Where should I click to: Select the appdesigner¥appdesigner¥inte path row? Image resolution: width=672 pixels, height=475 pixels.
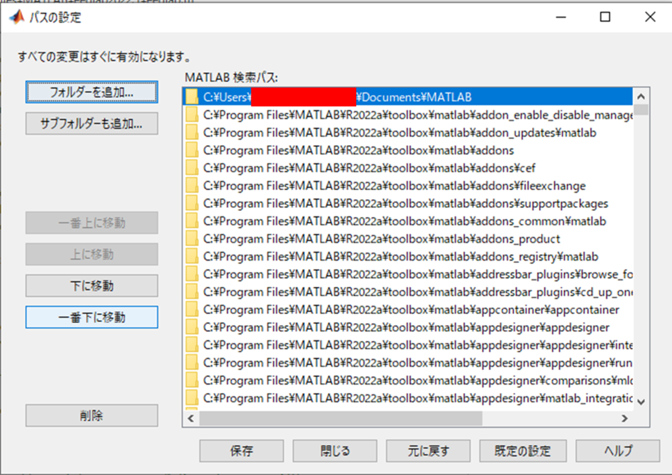[409, 345]
